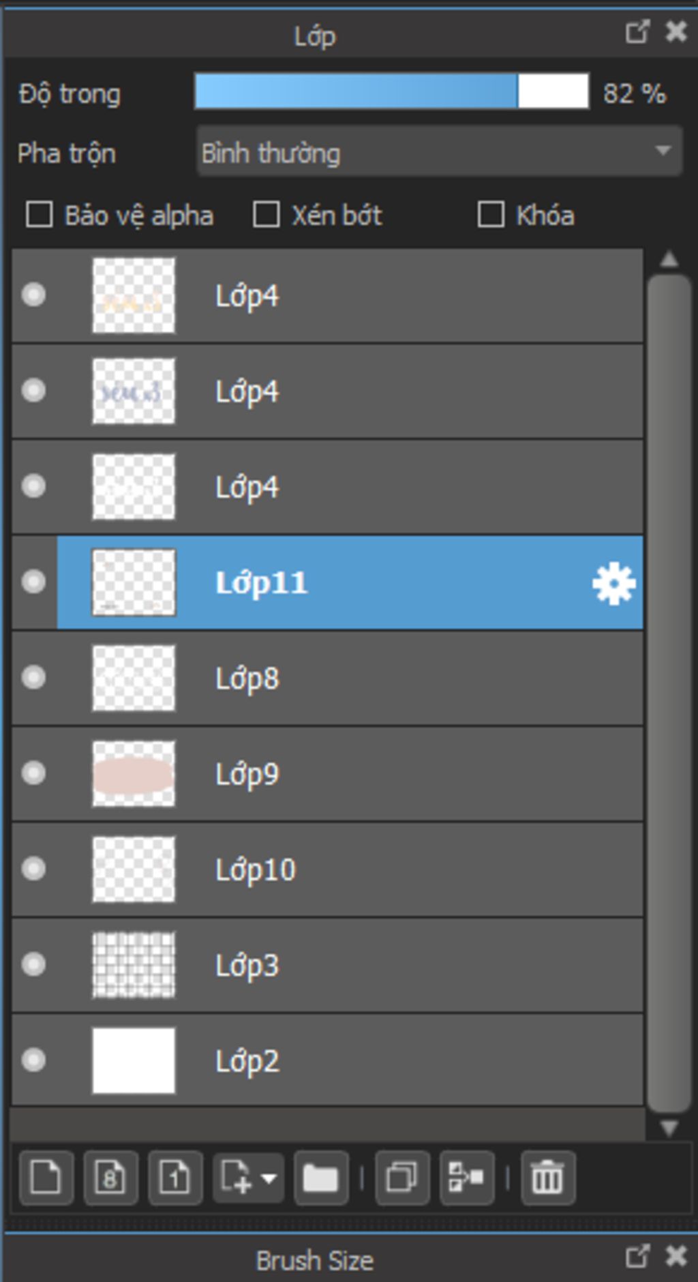Hide the Lớp9 layer
Viewport: 698px width, 1282px height.
click(x=33, y=773)
